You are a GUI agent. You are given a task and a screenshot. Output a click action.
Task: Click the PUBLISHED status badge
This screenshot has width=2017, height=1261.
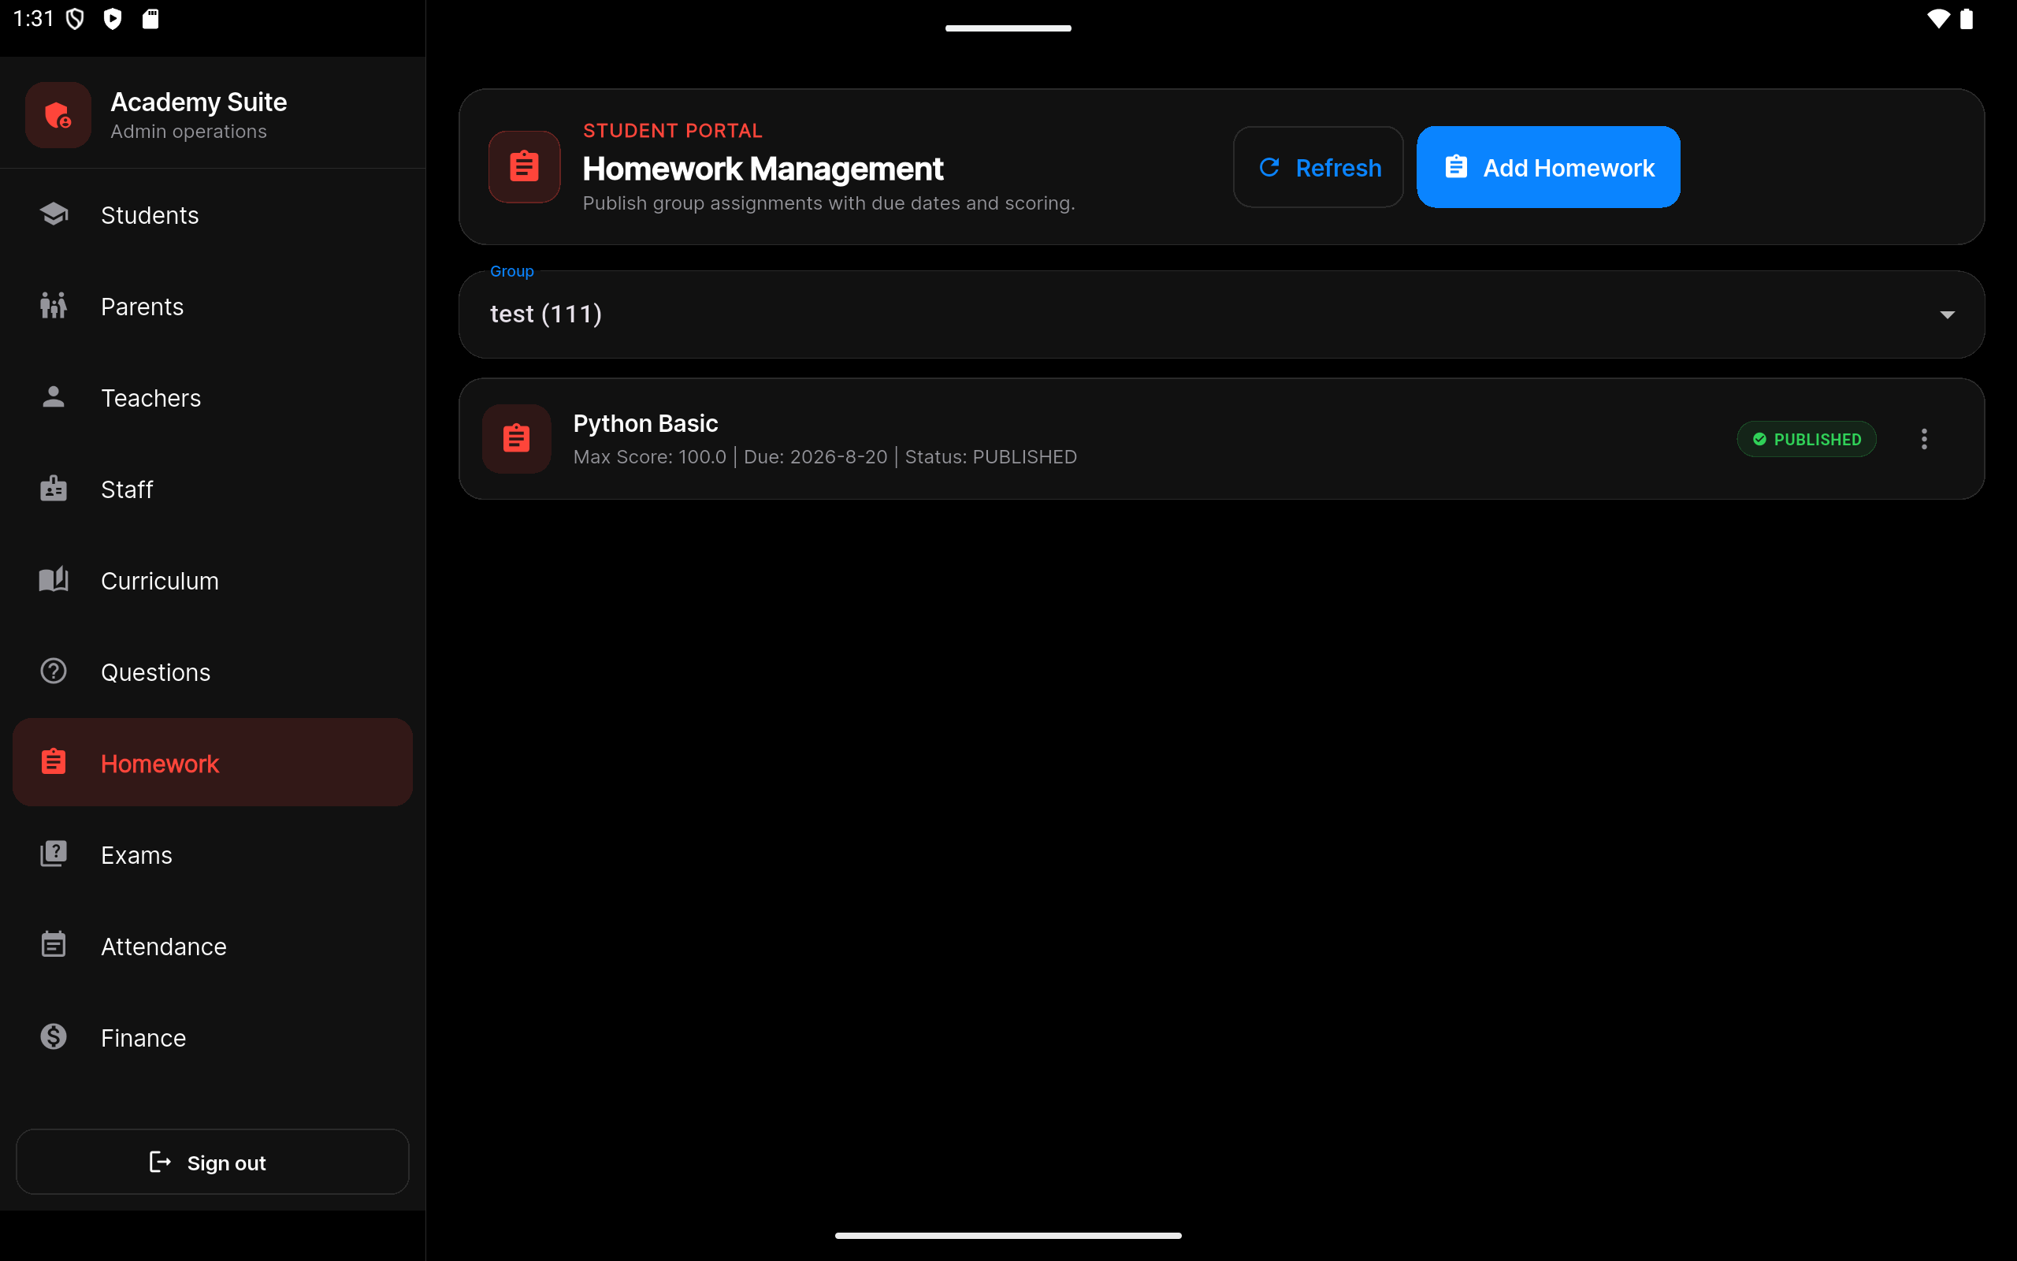pos(1806,439)
